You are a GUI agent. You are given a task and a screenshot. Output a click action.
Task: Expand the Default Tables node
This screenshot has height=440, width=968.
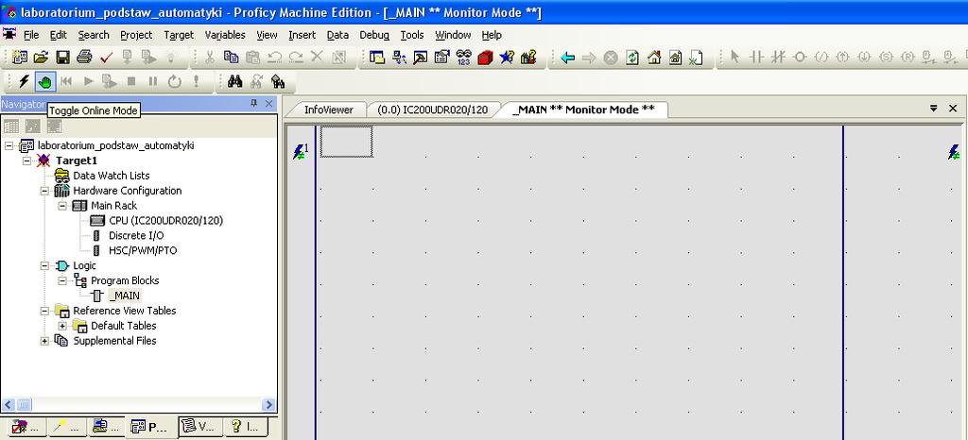[62, 326]
